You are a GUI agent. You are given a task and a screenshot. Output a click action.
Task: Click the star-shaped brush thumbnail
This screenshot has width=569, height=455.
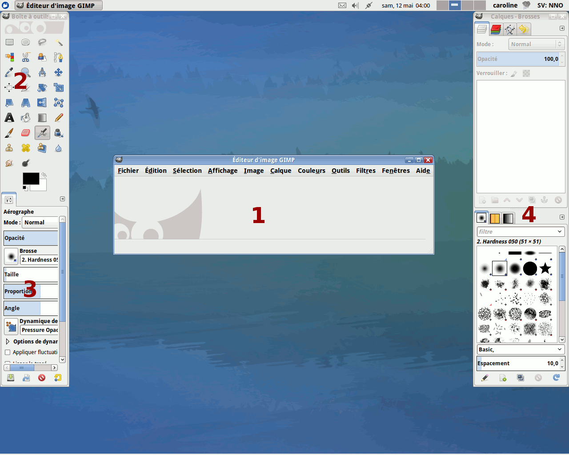545,268
